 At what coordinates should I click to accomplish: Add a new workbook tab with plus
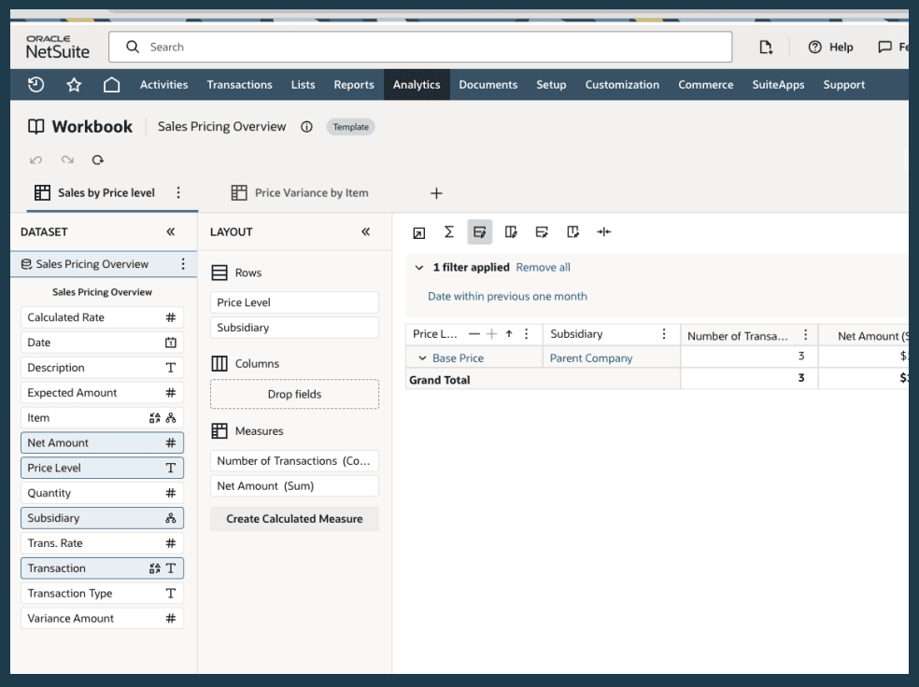(436, 193)
